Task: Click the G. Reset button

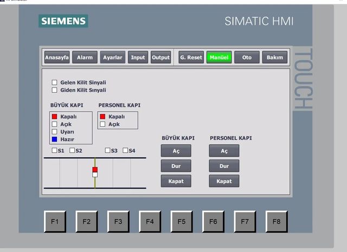Action: pyautogui.click(x=191, y=57)
